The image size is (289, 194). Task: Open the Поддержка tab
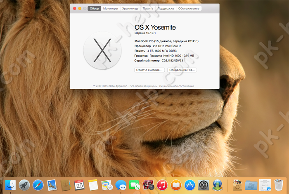point(166,9)
